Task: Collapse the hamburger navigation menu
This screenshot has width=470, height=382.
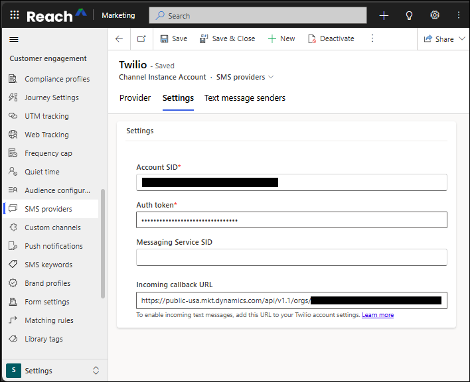Action: pos(14,39)
